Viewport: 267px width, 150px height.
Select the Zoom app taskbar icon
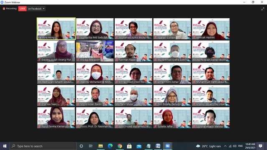168,146
